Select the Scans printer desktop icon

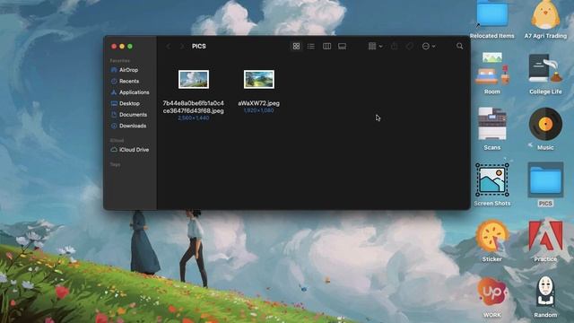(492, 124)
